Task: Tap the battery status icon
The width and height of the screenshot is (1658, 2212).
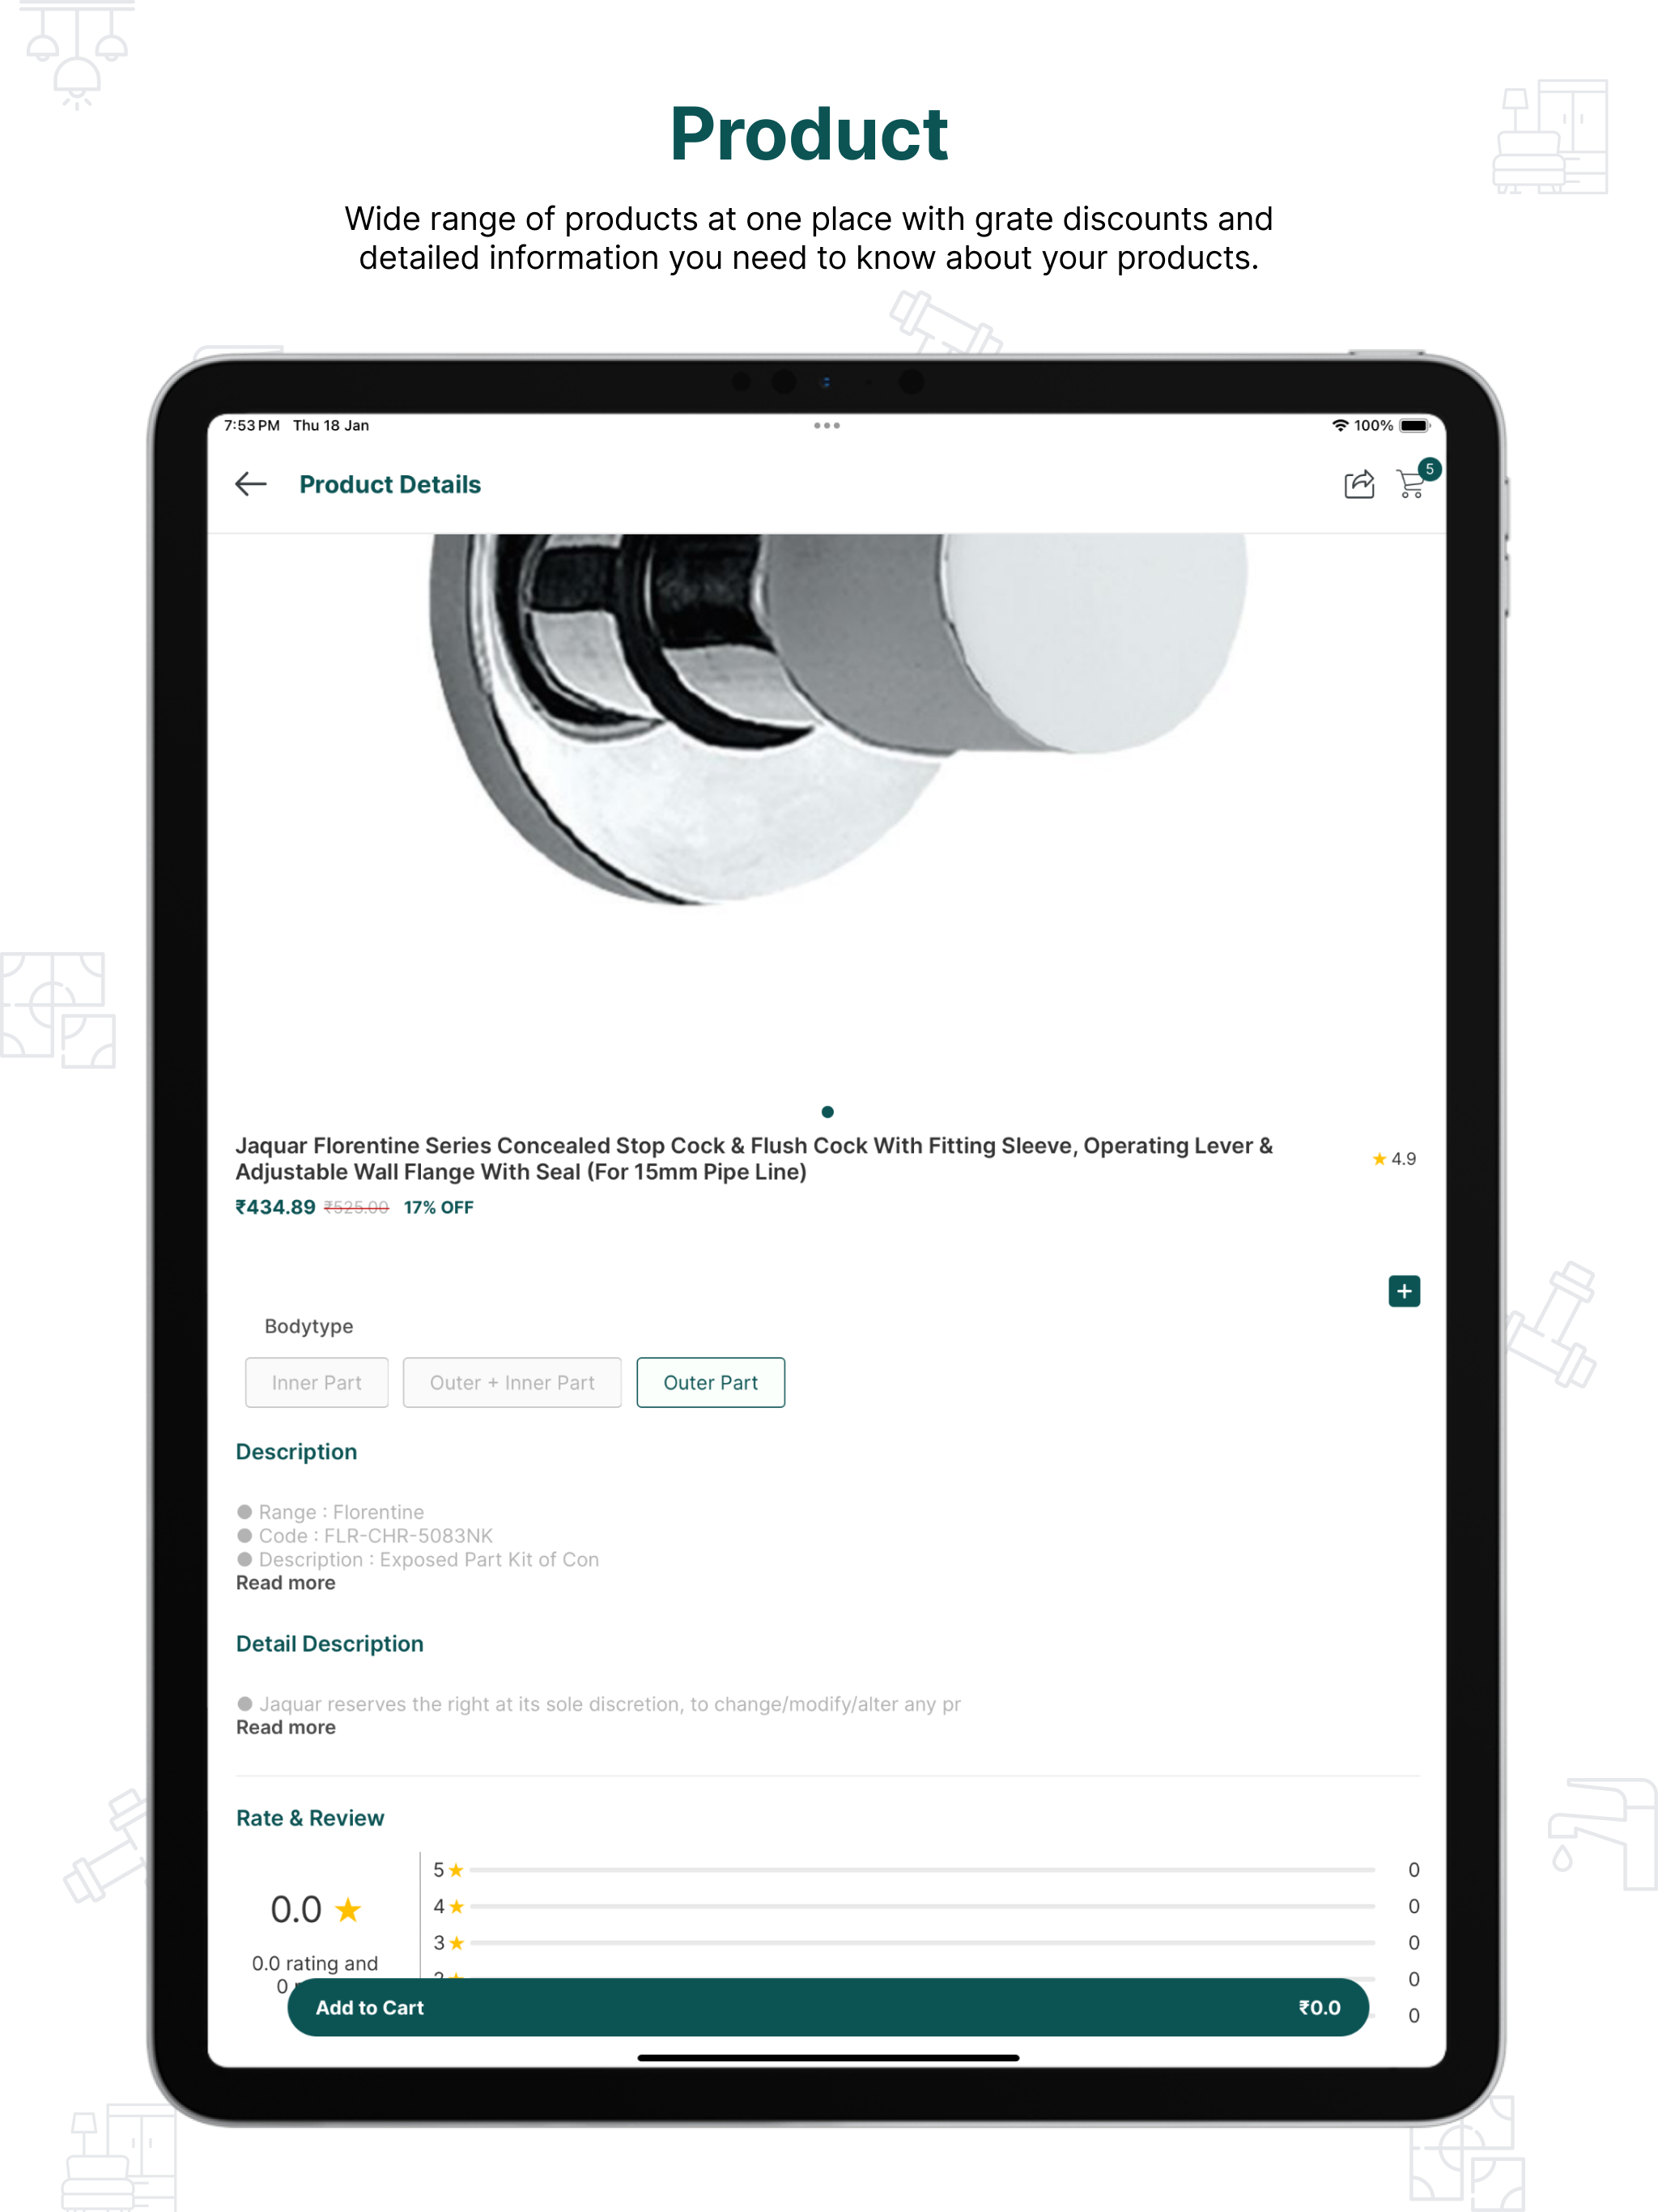Action: (x=1415, y=426)
